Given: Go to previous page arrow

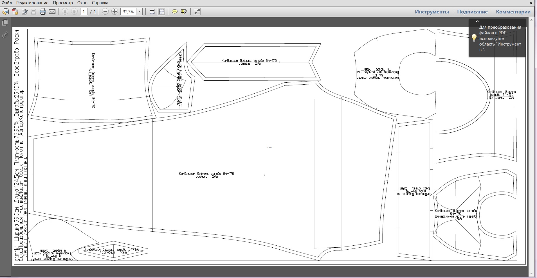Looking at the screenshot, I should click(x=65, y=12).
